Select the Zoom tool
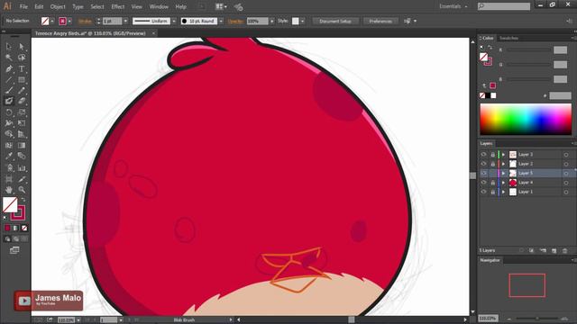 [22, 190]
